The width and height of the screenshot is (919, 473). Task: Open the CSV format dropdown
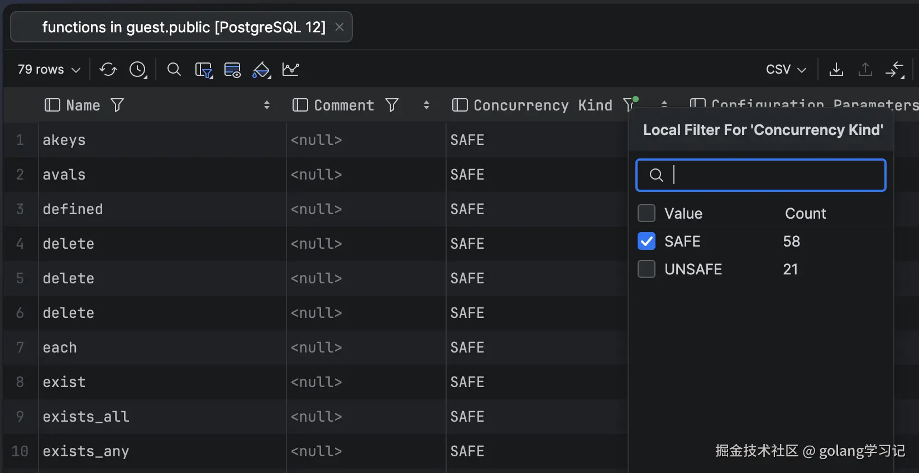click(786, 70)
